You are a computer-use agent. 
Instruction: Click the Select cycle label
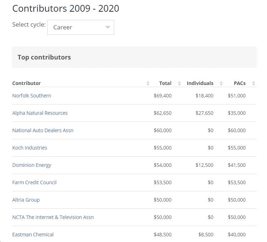29,25
